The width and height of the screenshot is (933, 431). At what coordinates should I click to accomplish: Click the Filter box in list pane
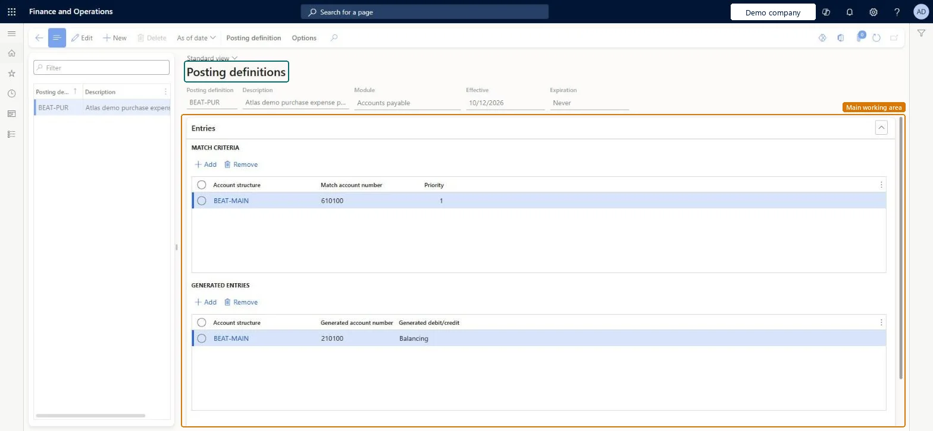point(102,68)
